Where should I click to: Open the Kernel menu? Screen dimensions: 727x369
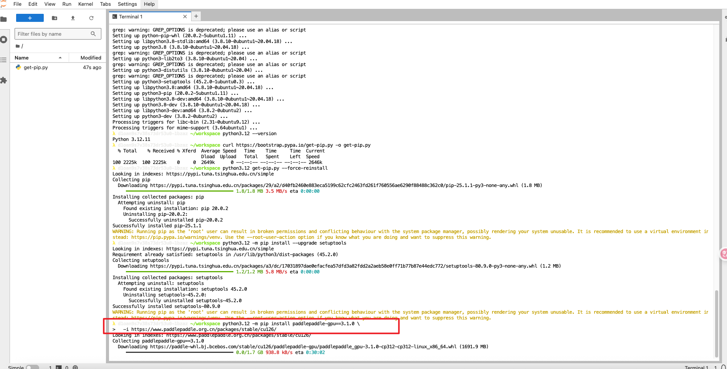(x=85, y=4)
